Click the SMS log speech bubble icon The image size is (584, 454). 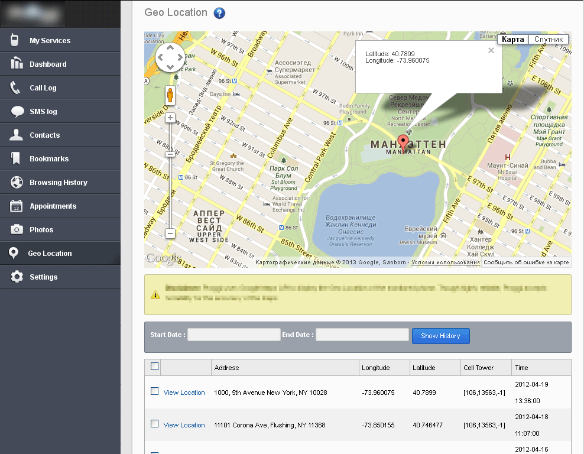coord(18,111)
